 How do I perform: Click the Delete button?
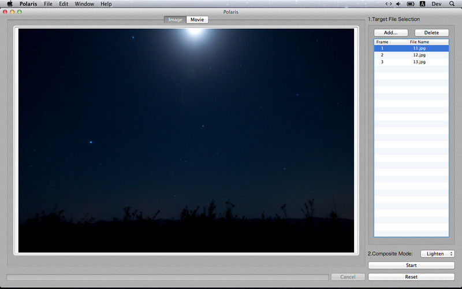(x=431, y=33)
